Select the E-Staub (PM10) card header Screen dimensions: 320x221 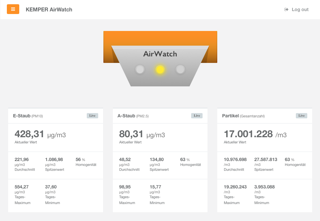pos(55,116)
